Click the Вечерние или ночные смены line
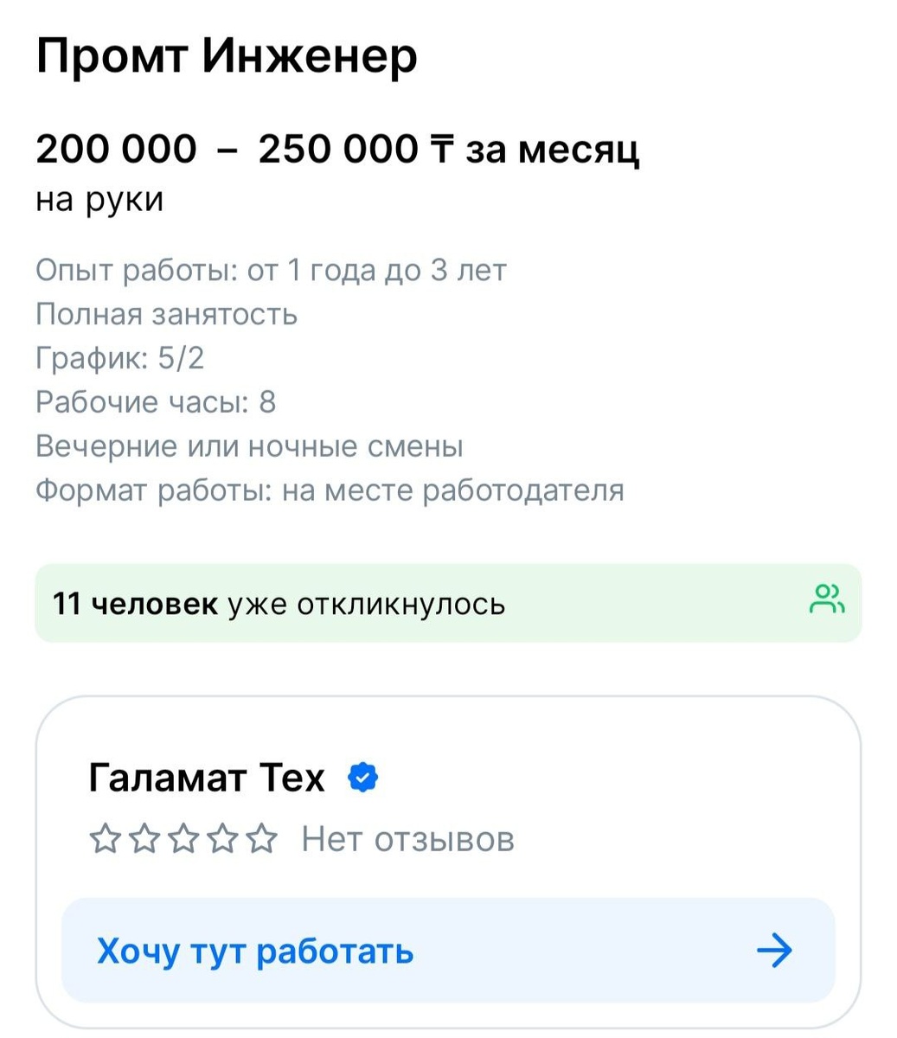Viewport: 897px width, 1038px height. coord(249,446)
